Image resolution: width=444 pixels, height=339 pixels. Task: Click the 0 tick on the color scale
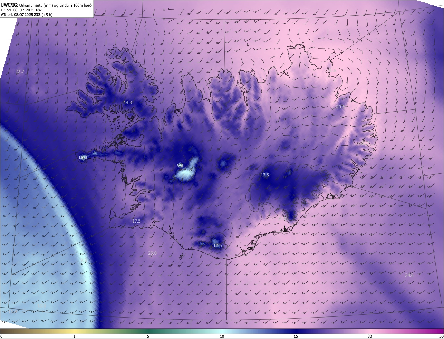1,336
